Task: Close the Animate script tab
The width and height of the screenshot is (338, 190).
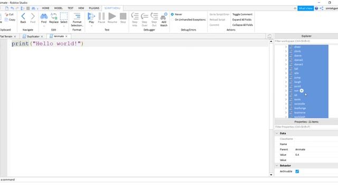Action: coord(67,36)
